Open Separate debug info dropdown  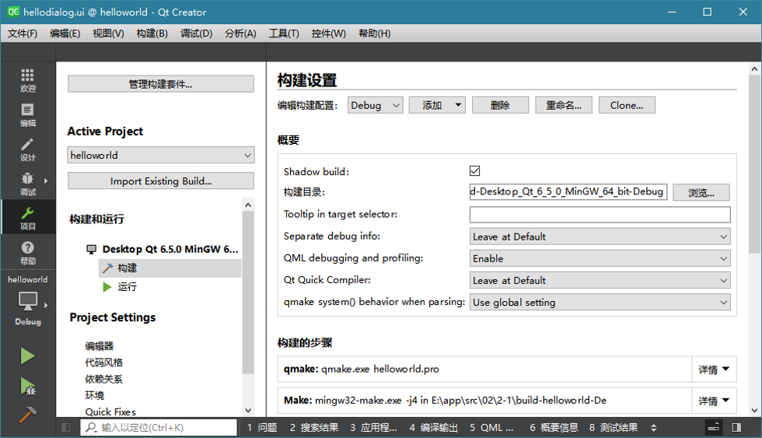(x=599, y=237)
